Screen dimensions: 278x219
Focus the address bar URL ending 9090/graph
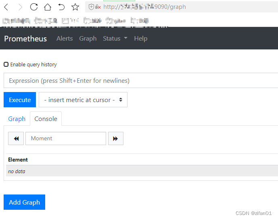click(x=182, y=7)
